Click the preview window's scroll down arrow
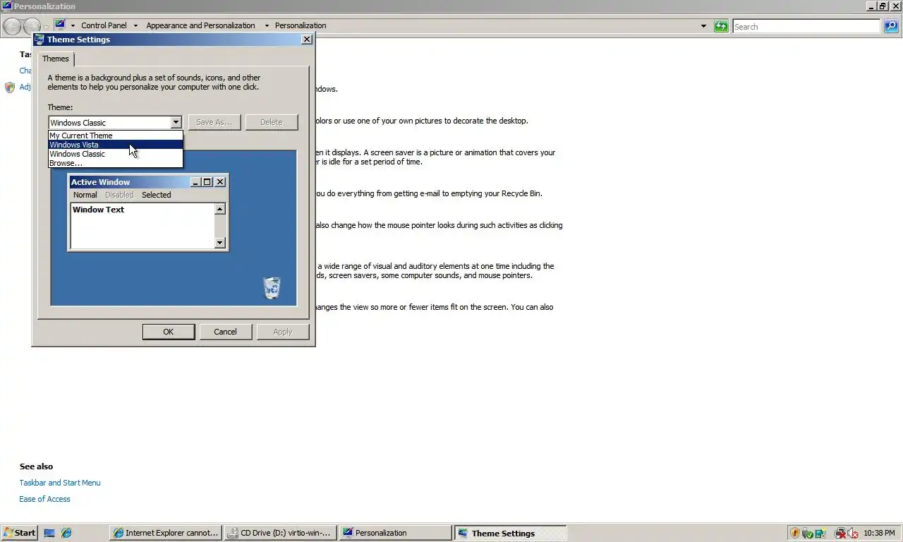This screenshot has width=903, height=542. coord(219,243)
